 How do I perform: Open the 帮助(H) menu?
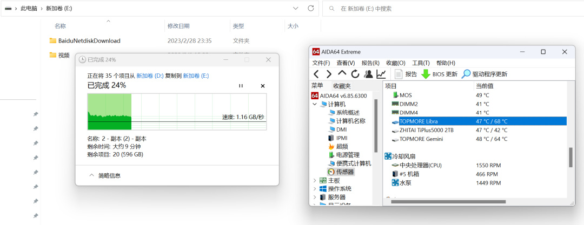446,63
